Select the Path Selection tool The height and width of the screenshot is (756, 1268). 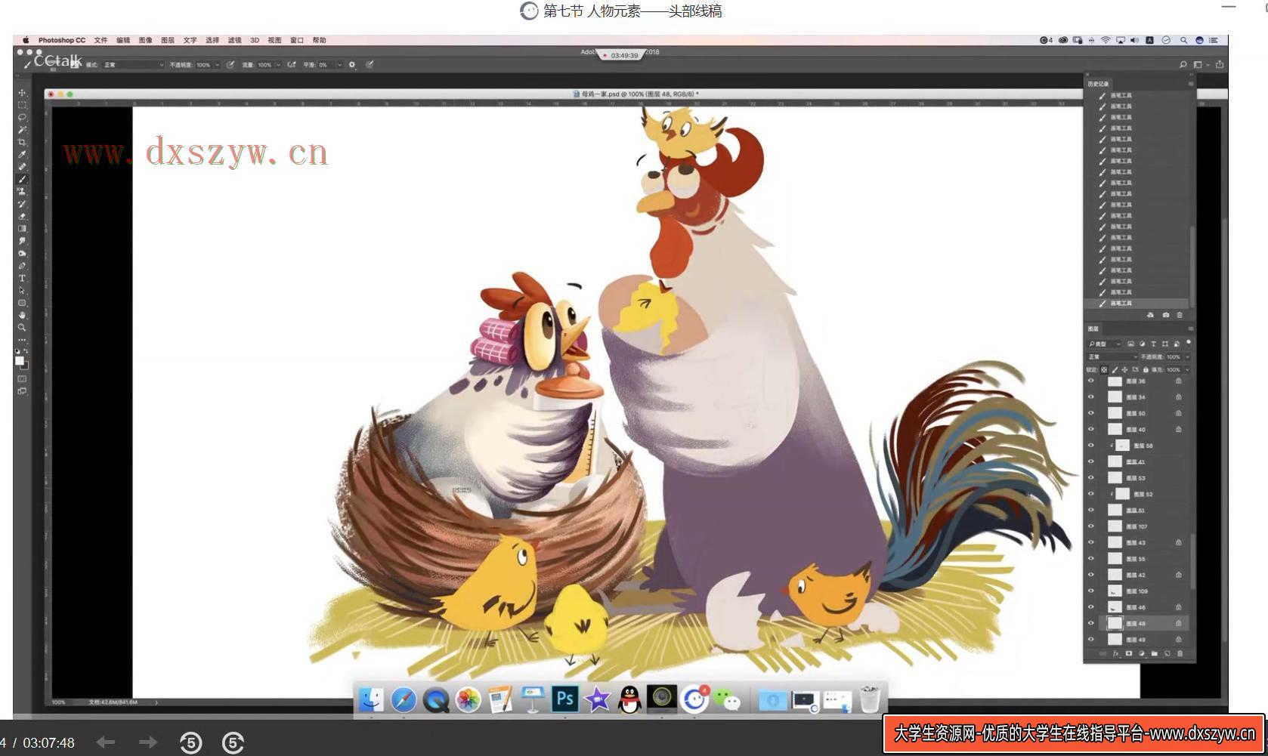[22, 291]
